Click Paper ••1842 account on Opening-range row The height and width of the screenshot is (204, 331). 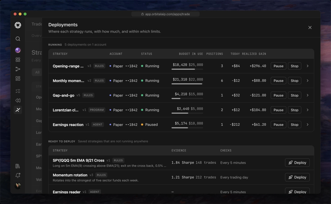[123, 66]
